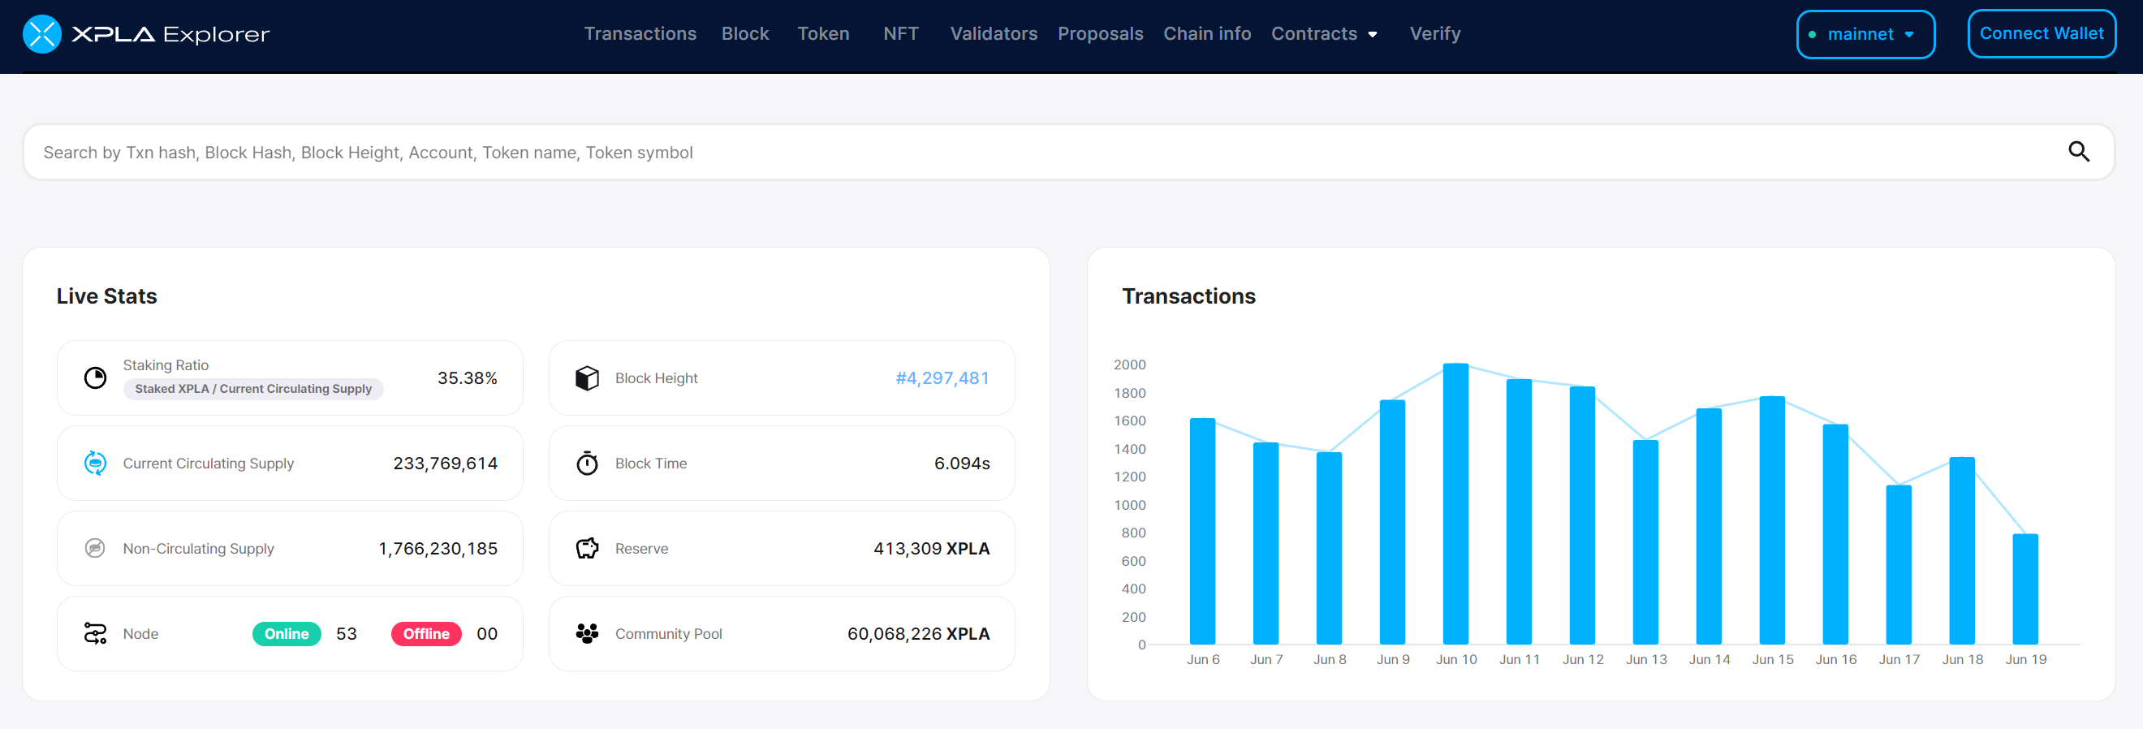Click the Jun 12 axis label
Screen dimensions: 2143x729
click(x=1582, y=659)
